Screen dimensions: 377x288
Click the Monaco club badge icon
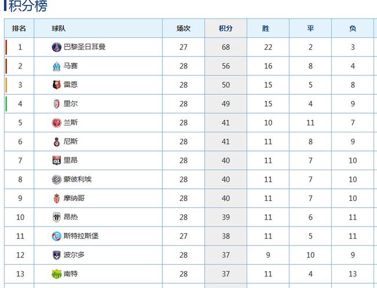click(x=56, y=198)
